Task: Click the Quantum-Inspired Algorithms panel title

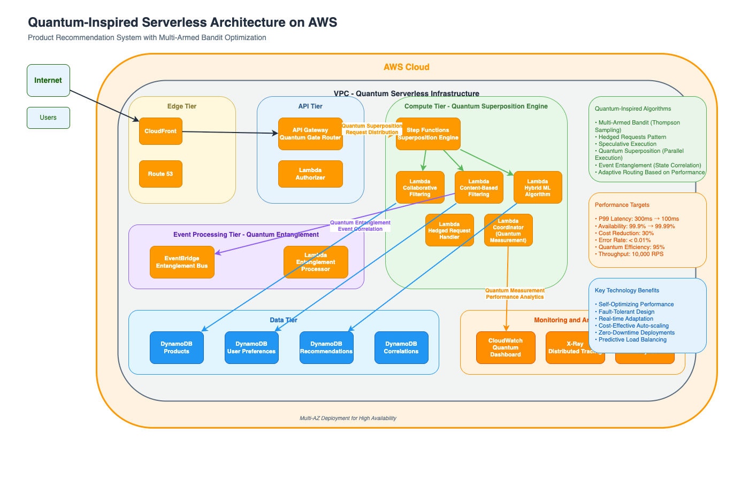Action: point(633,108)
